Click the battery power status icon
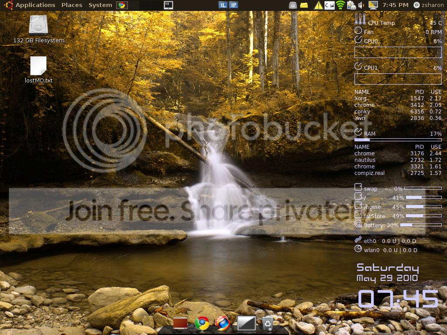Image resolution: width=447 pixels, height=335 pixels. [351, 5]
